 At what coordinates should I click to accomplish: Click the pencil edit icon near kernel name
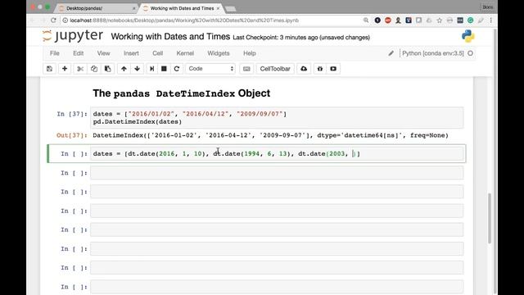click(x=391, y=53)
